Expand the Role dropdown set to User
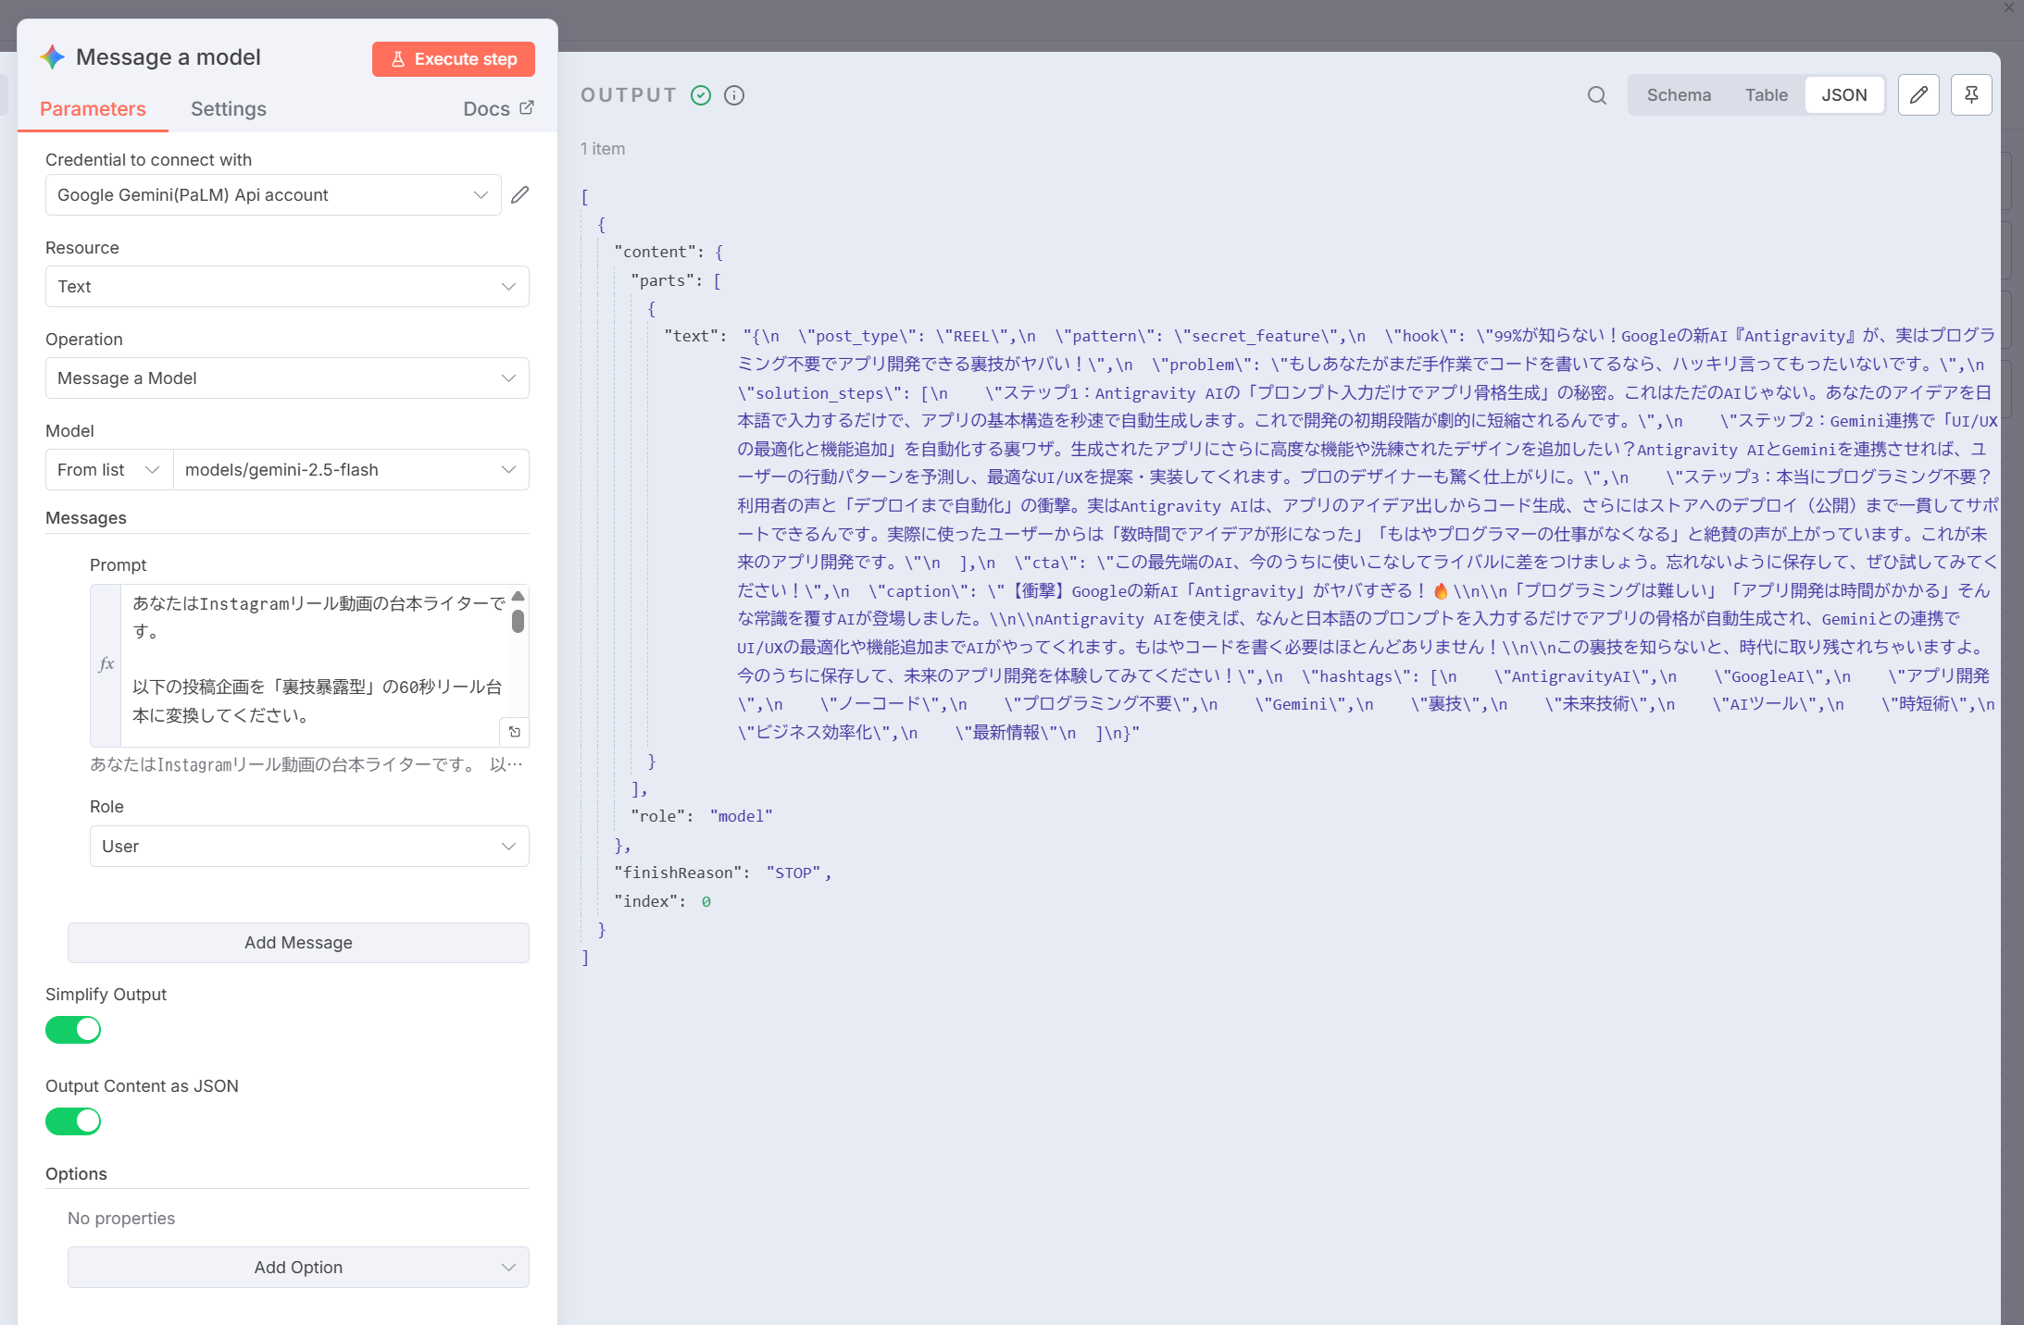Viewport: 2024px width, 1325px height. coord(309,846)
